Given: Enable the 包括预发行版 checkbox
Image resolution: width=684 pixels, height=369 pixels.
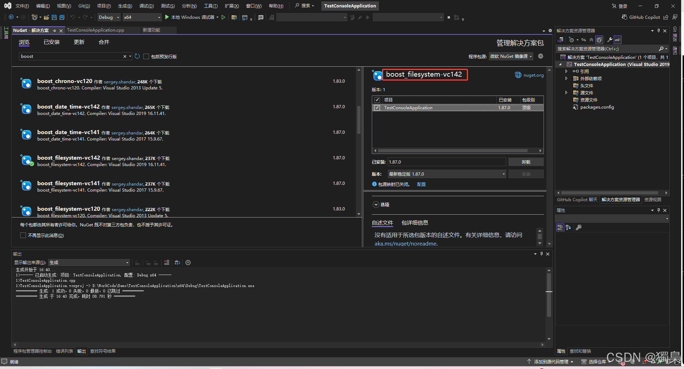Looking at the screenshot, I should coord(146,56).
